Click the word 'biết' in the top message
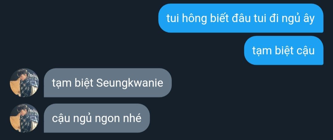Screen dimensions: 333x140 [219, 18]
